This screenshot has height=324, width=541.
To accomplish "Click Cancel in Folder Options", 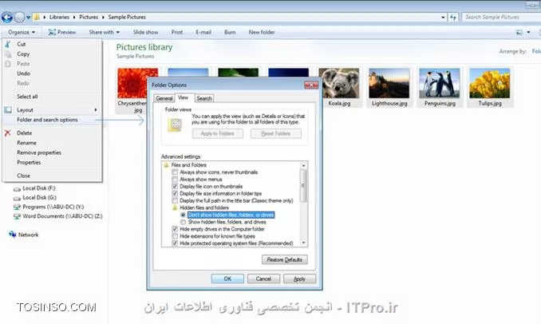I will 263,279.
